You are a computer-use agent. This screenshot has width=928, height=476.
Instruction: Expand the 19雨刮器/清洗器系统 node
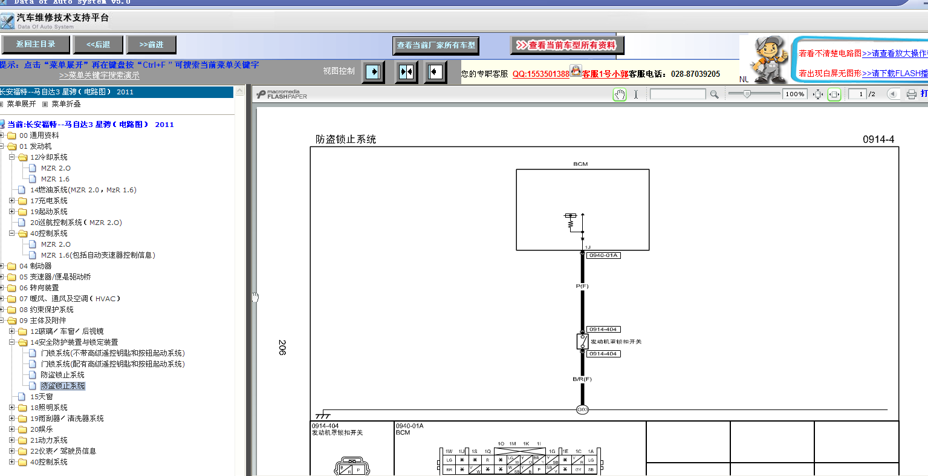click(x=11, y=419)
